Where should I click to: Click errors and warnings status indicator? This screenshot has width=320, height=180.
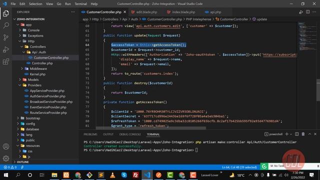tap(10, 167)
